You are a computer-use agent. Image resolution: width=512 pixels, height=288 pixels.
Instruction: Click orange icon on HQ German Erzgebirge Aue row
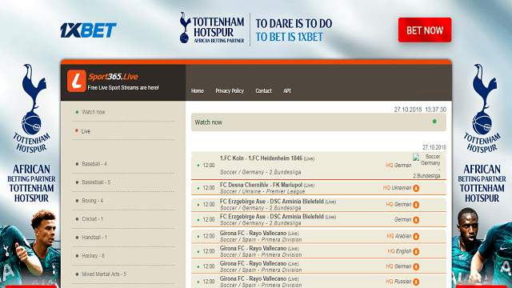[x=416, y=205]
